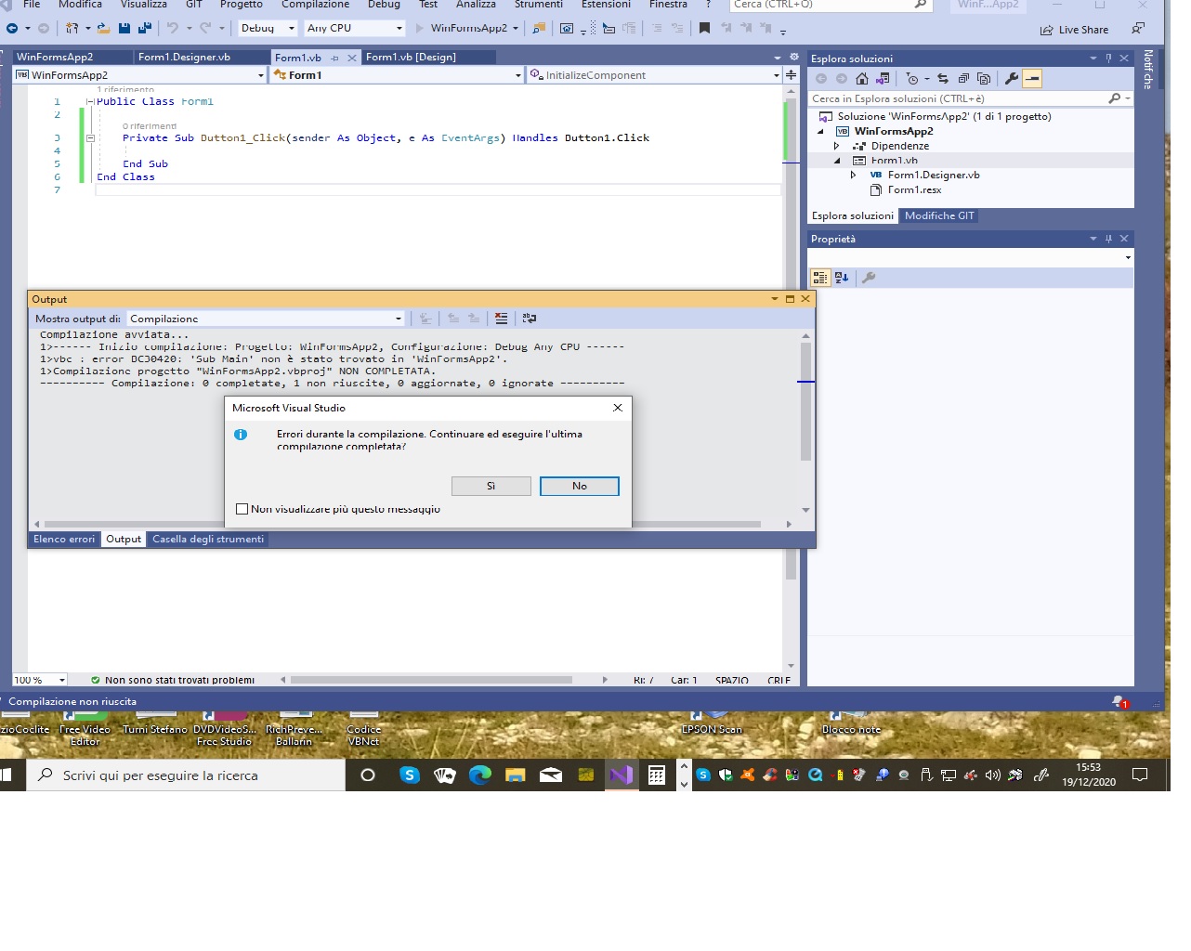1191x951 pixels.
Task: Open the Elenco errori tab
Action: (64, 539)
